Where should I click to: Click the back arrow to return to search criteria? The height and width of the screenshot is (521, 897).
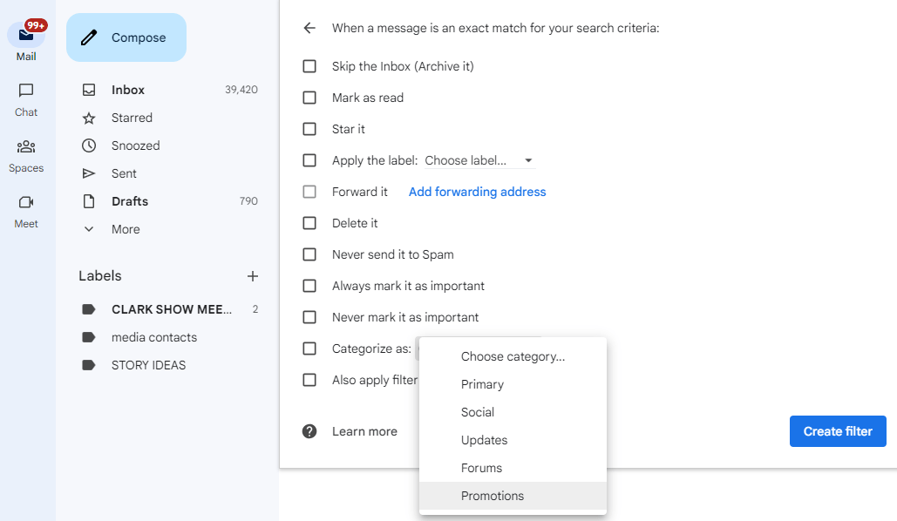tap(309, 28)
